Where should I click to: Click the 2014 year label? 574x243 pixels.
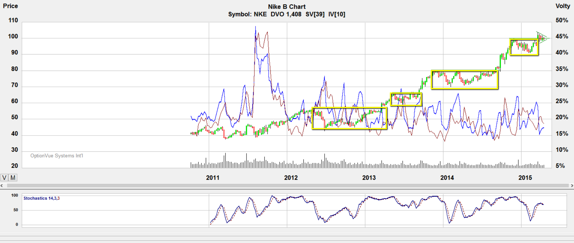tap(447, 177)
